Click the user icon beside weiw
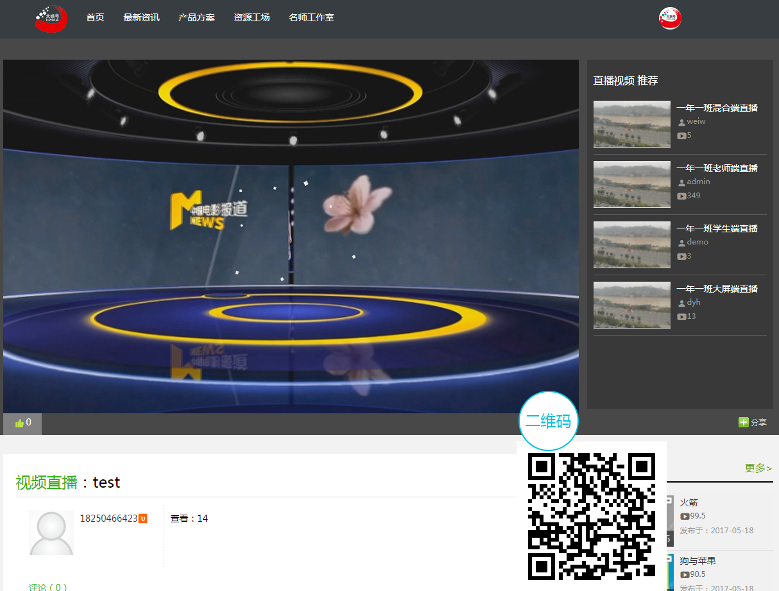Viewport: 779px width, 591px height. [681, 122]
